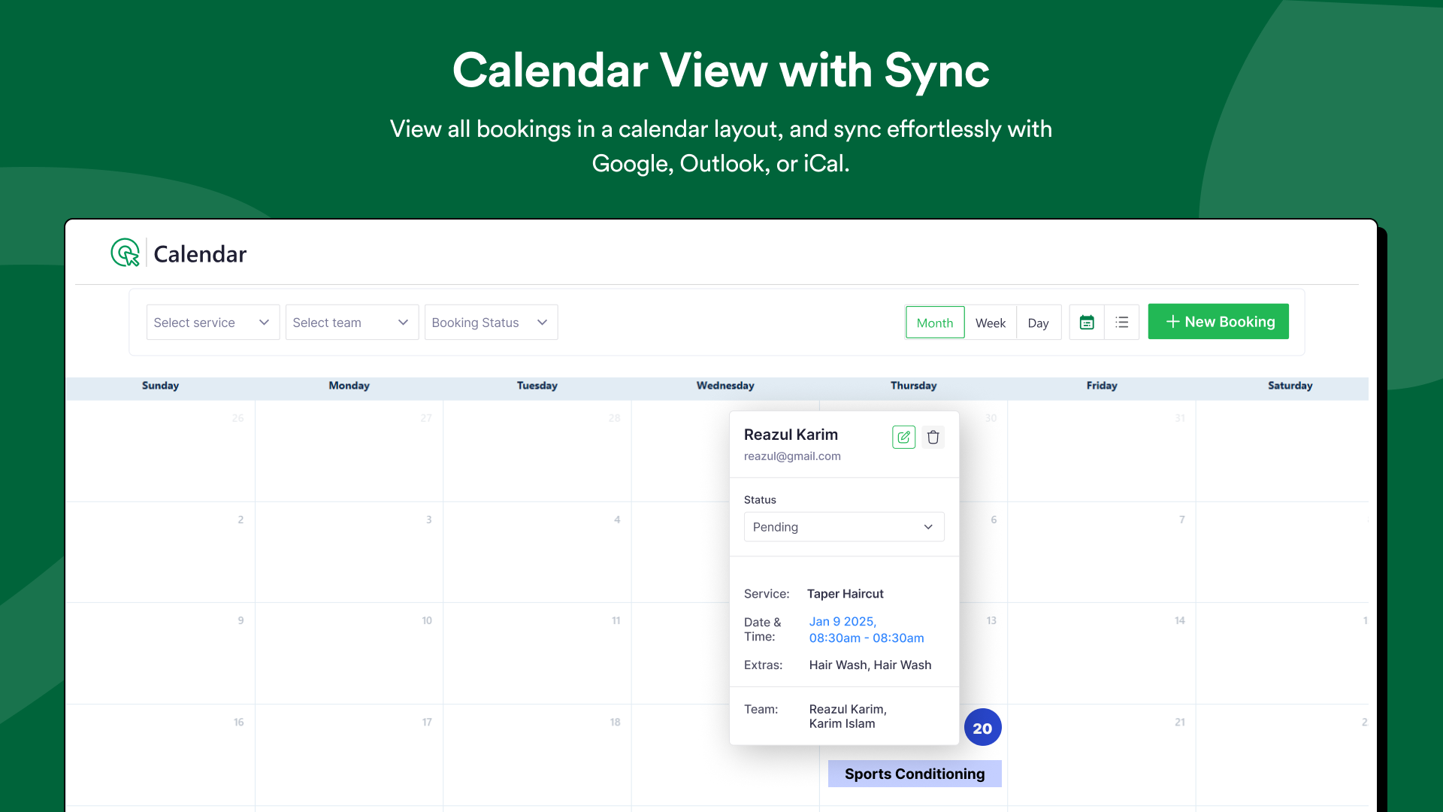Open the Select team dropdown
The image size is (1443, 812).
point(352,323)
